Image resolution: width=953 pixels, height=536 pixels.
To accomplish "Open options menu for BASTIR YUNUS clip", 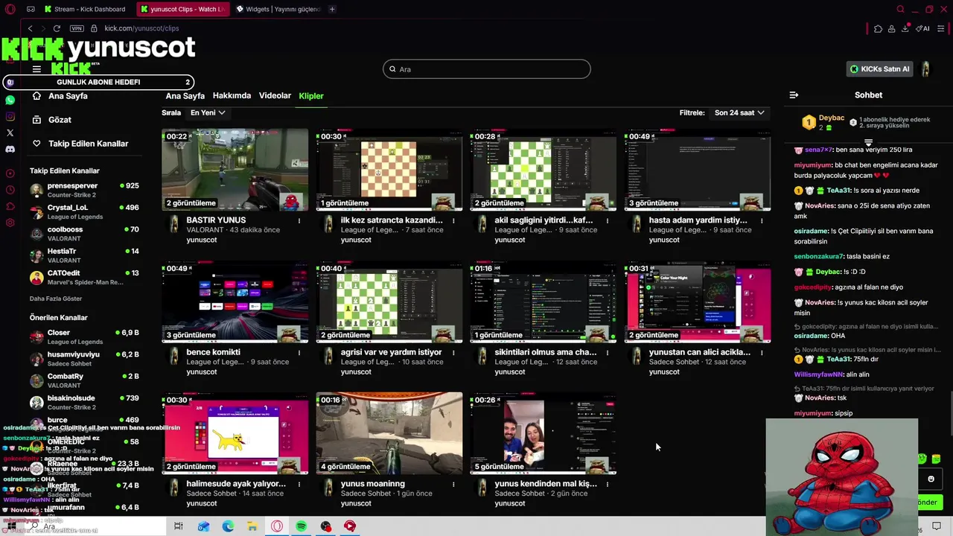I will [299, 220].
